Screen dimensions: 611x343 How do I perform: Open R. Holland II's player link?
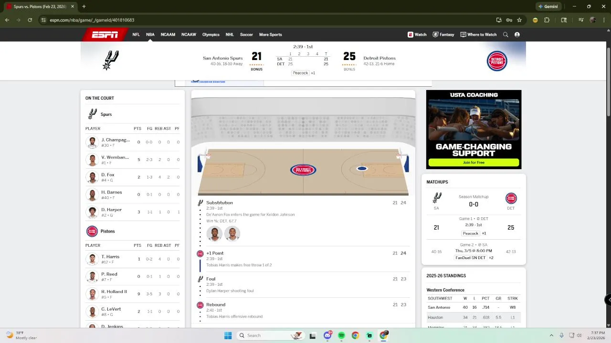click(114, 292)
